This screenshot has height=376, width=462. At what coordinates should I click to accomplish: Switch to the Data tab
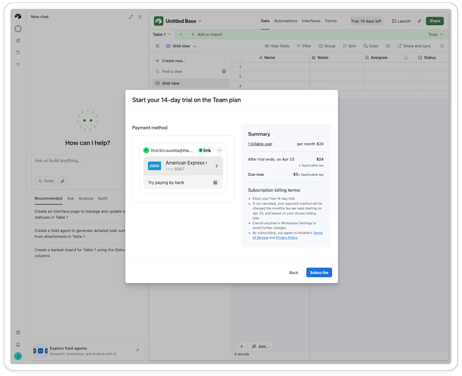[265, 21]
